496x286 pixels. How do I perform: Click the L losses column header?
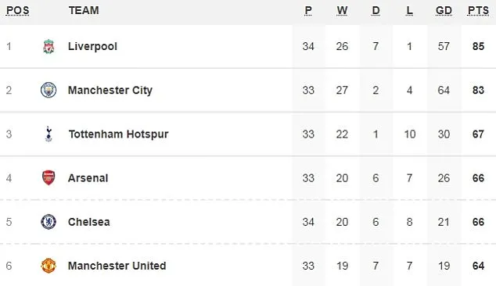(409, 10)
